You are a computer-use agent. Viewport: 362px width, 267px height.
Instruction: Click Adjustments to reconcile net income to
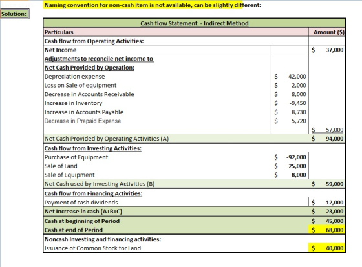(x=99, y=59)
